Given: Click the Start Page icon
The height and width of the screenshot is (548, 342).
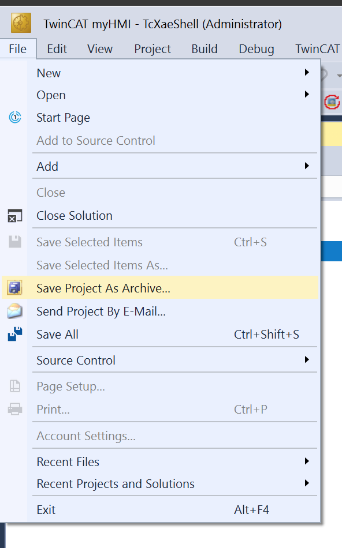Looking at the screenshot, I should click(14, 118).
